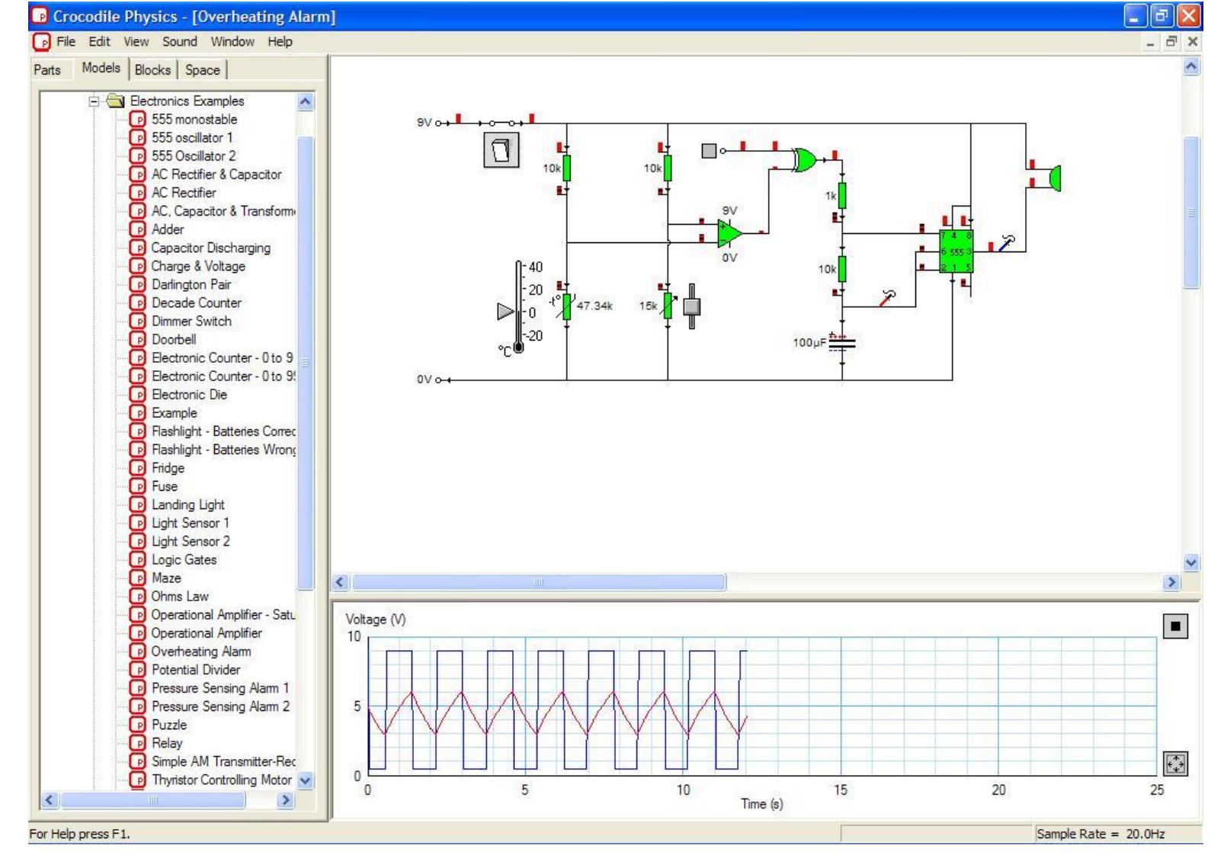Click the 100µF capacitor

842,343
